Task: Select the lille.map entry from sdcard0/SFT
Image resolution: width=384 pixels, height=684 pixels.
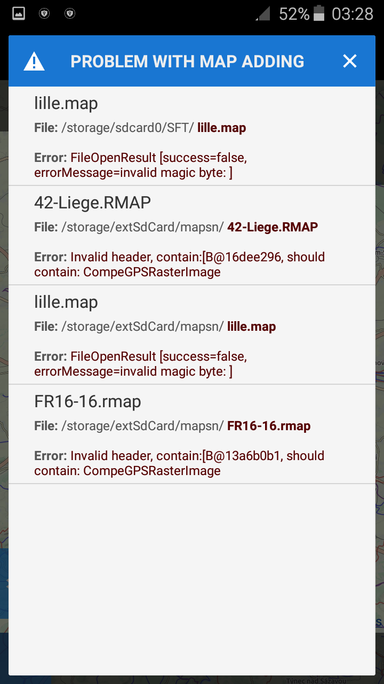Action: [66, 103]
